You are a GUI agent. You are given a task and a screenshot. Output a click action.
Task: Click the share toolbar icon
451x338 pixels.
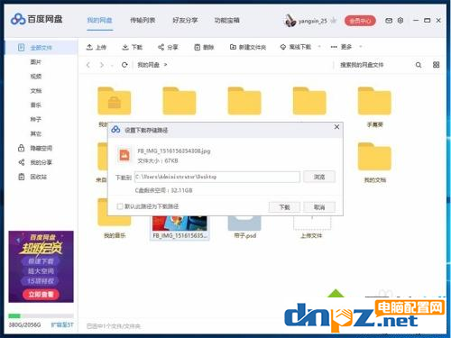pyautogui.click(x=161, y=47)
